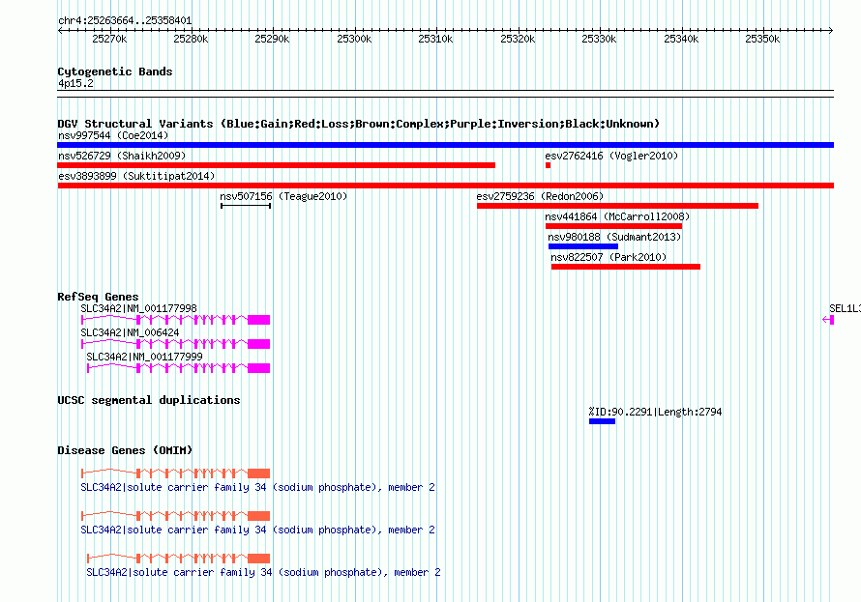Click the red nsv441864 (McCarroll2008) loss bar
This screenshot has height=602, width=861.
point(613,226)
